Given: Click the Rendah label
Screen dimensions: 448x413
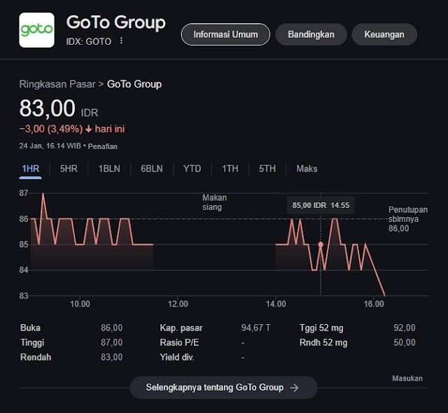Looking at the screenshot, I should click(36, 357).
